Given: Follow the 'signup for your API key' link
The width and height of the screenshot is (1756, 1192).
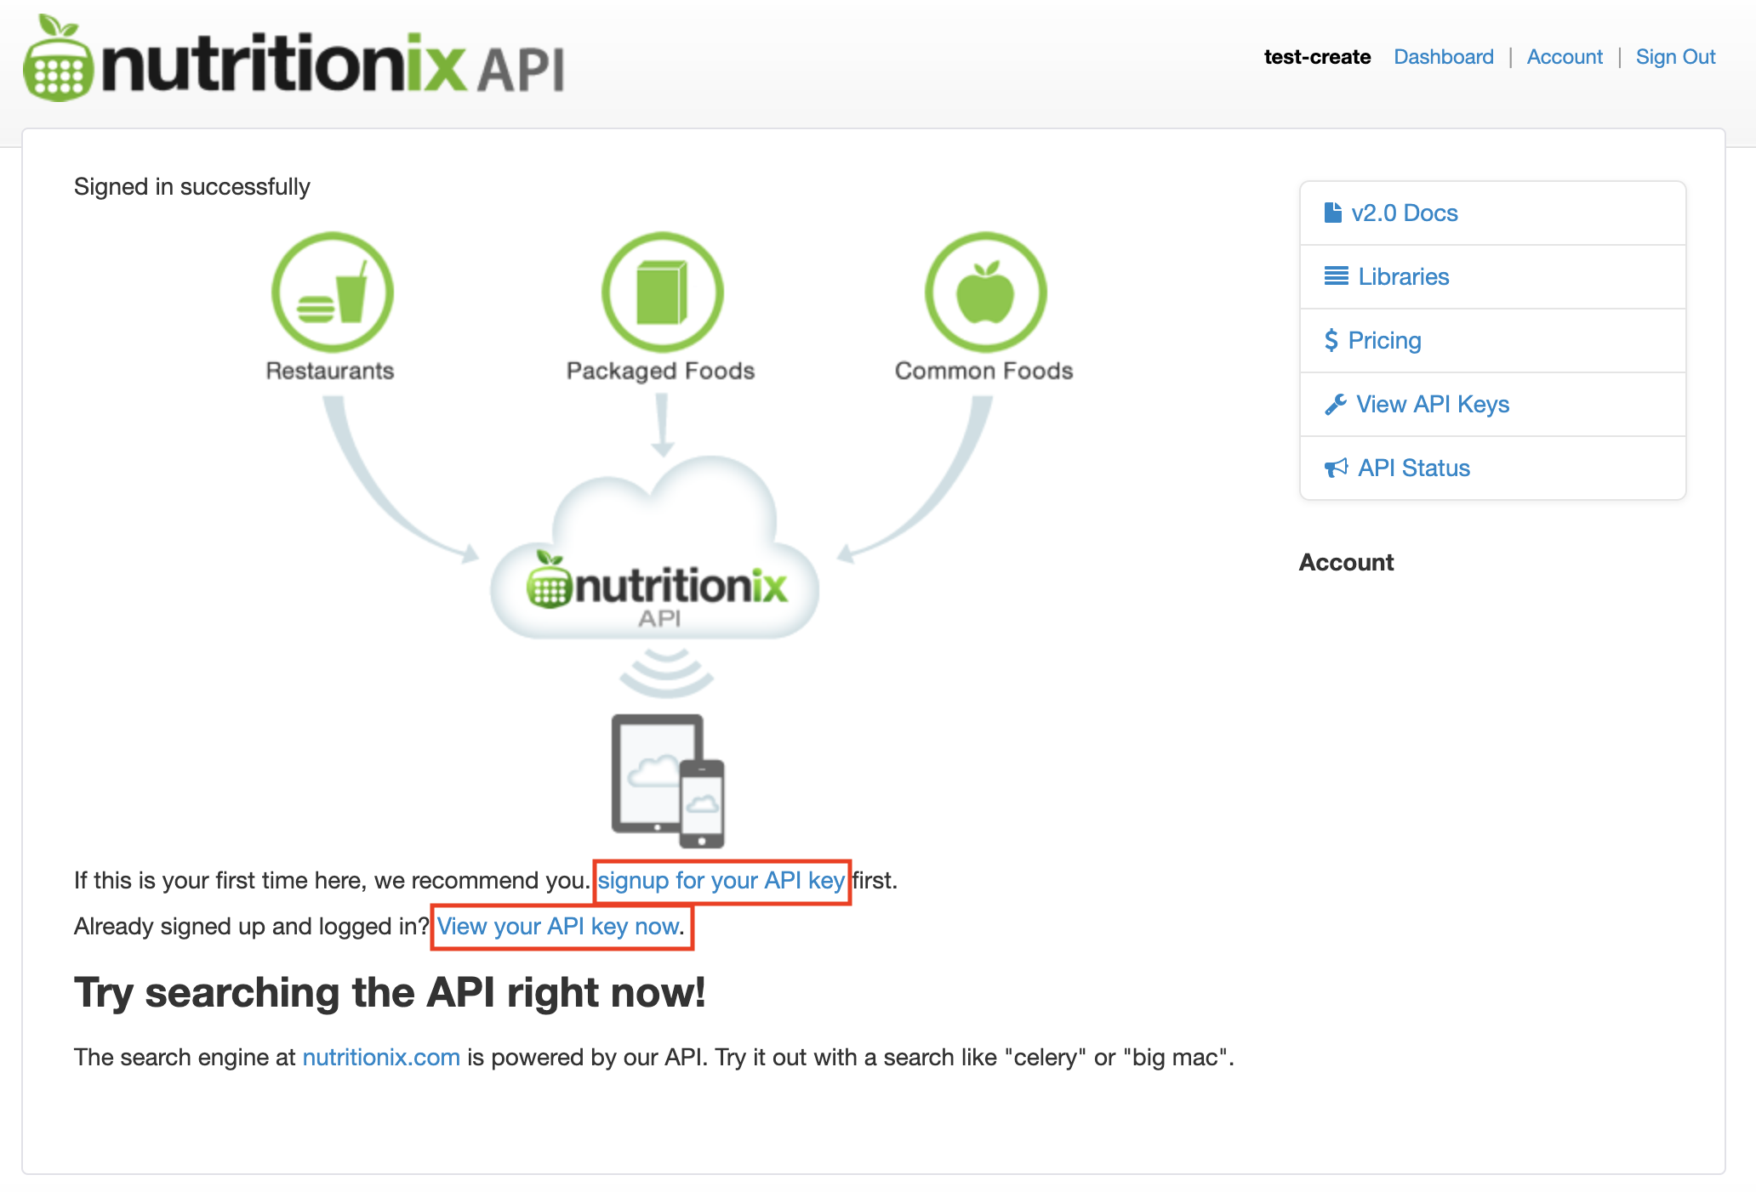Looking at the screenshot, I should pyautogui.click(x=721, y=881).
